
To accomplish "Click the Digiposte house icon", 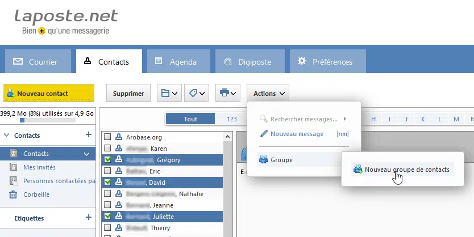I will [228, 61].
